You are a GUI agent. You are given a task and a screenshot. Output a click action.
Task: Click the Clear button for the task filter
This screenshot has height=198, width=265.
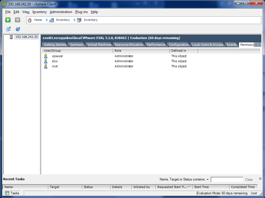pyautogui.click(x=249, y=180)
